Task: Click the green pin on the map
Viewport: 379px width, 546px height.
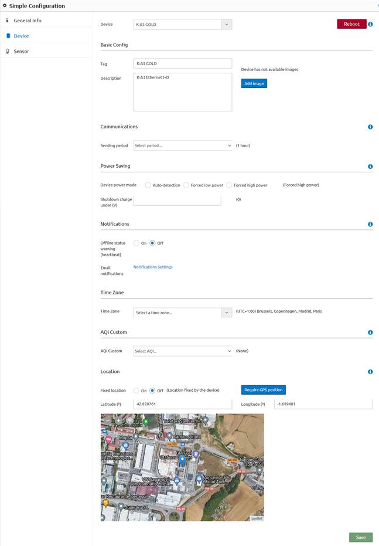Action: 146,422
